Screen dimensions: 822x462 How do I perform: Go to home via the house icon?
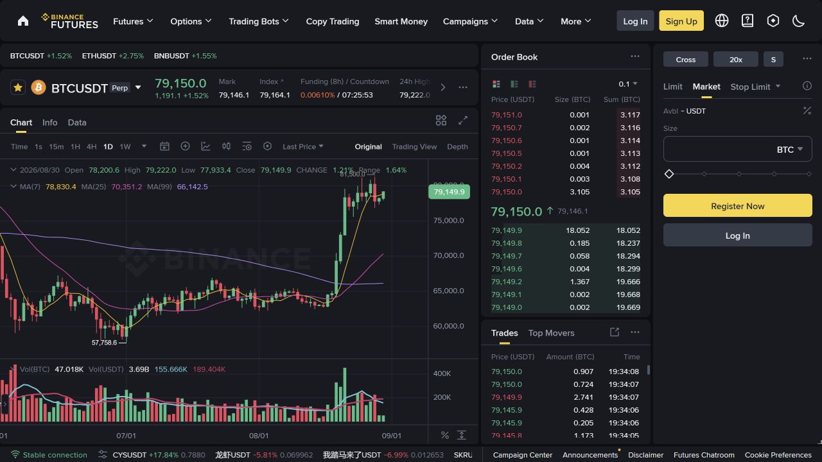(23, 21)
